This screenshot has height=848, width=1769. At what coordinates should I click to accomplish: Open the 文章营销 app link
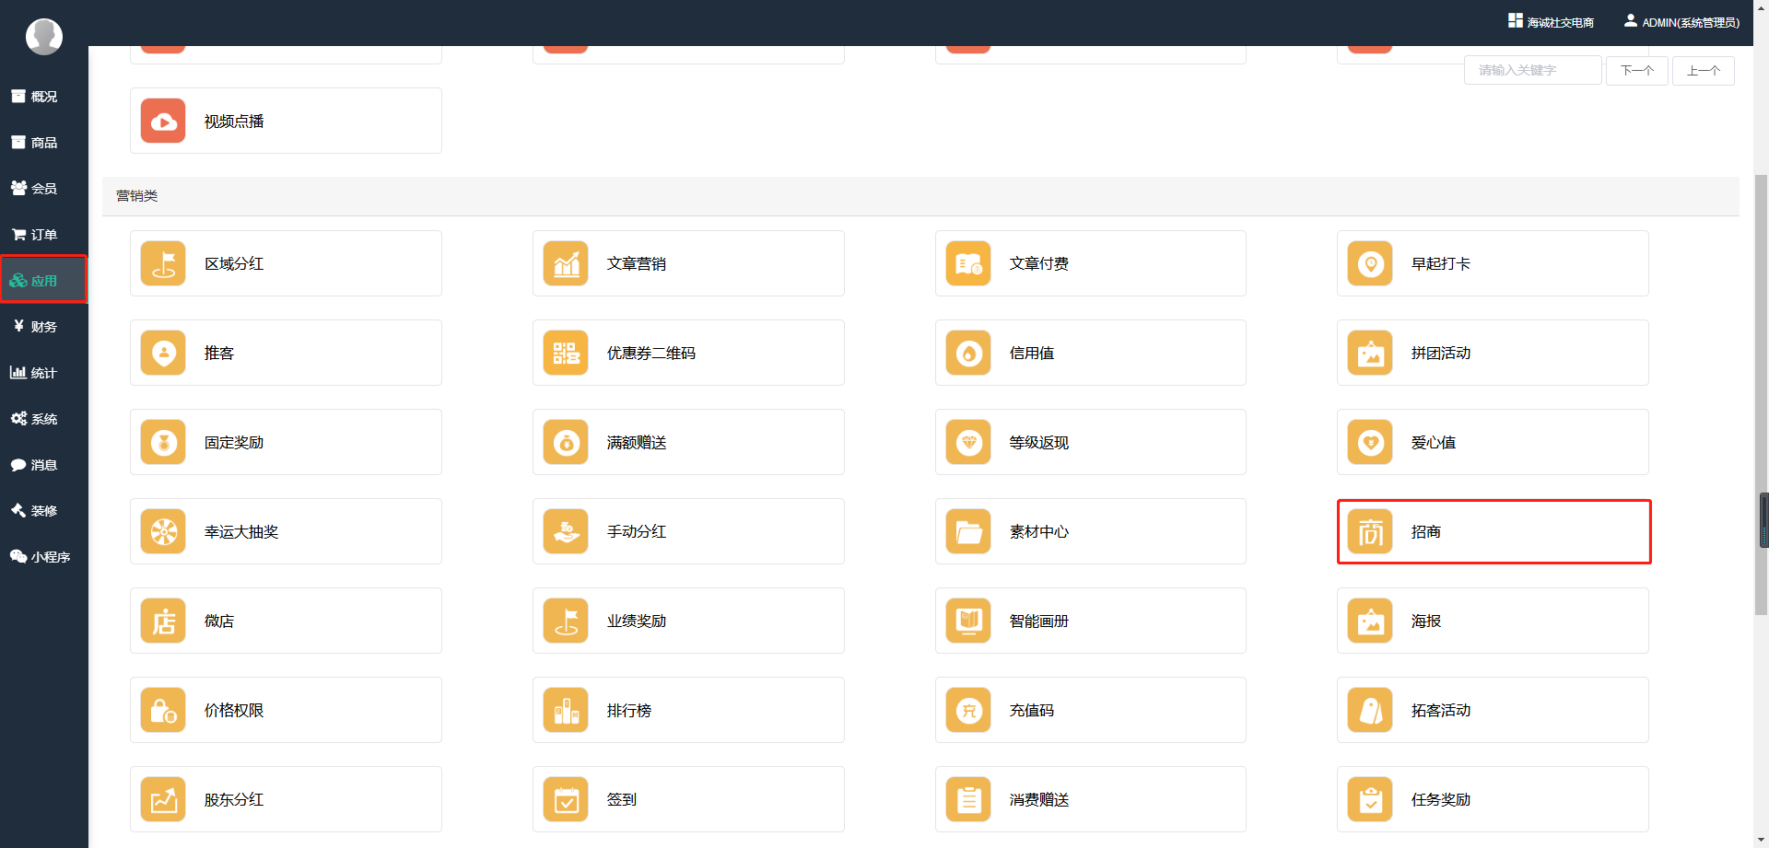637,264
